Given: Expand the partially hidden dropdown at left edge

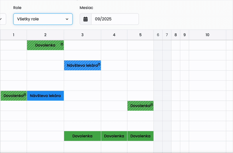Looking at the screenshot, I should tap(2, 19).
